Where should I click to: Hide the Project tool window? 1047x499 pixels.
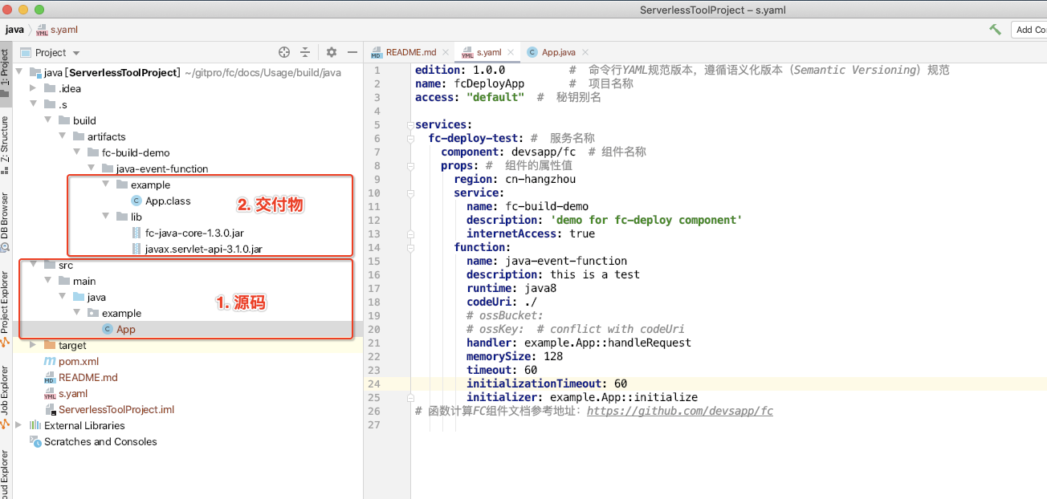point(352,52)
